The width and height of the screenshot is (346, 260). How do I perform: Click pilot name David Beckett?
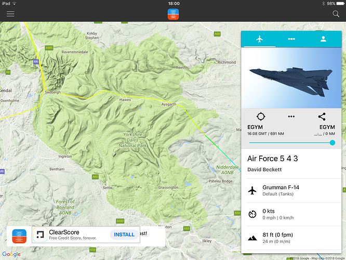(x=264, y=170)
